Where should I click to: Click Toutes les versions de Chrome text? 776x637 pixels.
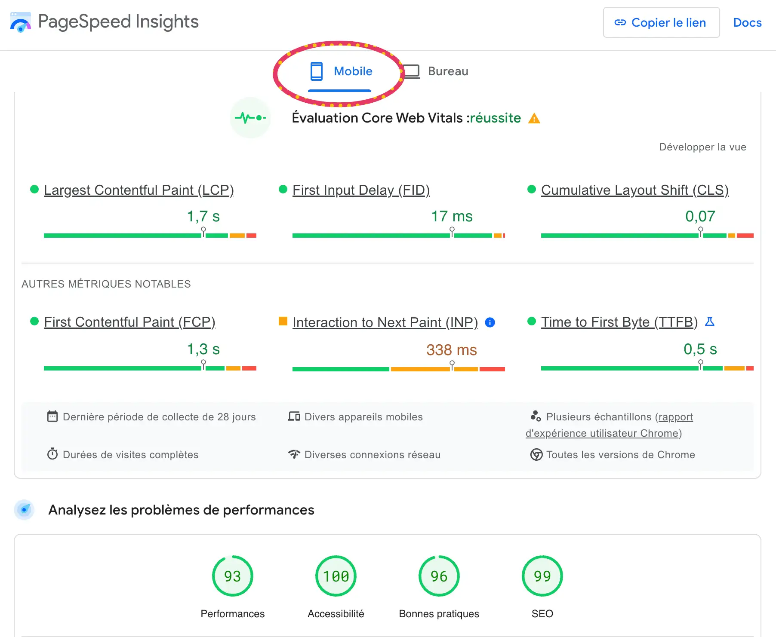[621, 455]
